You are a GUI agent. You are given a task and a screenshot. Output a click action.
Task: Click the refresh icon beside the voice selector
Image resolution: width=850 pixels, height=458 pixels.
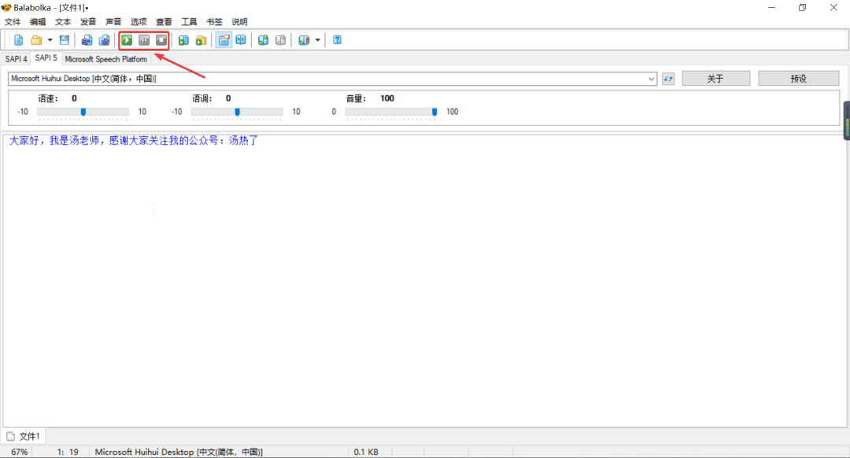click(x=668, y=79)
